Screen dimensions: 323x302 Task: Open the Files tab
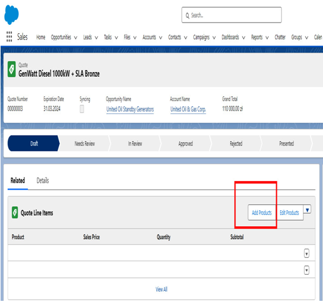pyautogui.click(x=127, y=37)
